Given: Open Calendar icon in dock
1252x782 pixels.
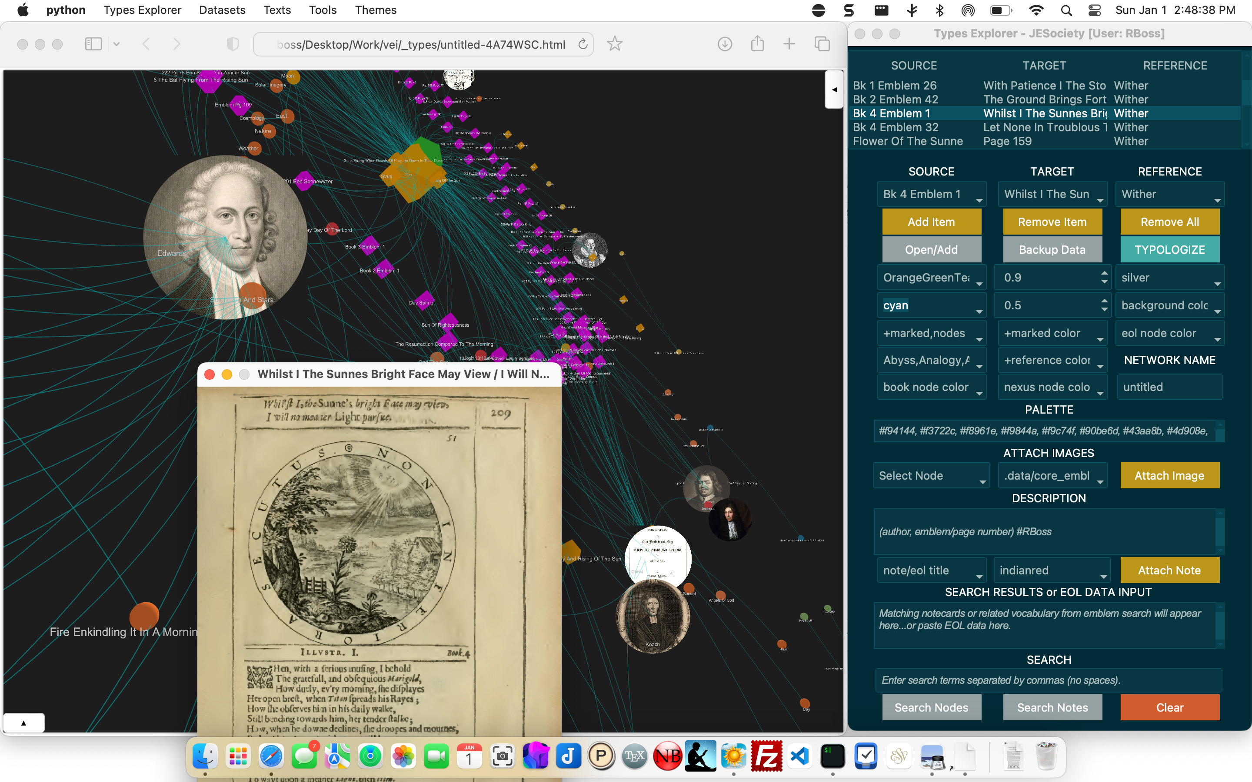Looking at the screenshot, I should (469, 756).
